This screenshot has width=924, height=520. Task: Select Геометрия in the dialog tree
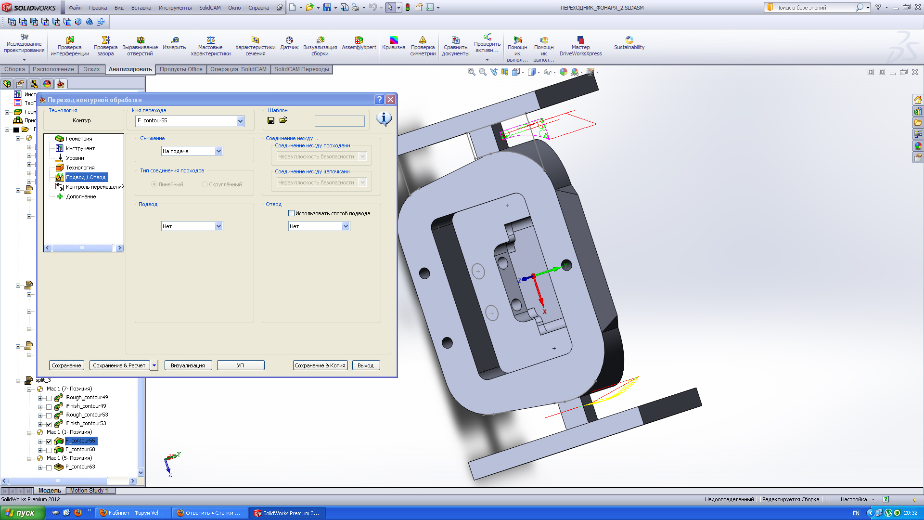[x=79, y=139]
